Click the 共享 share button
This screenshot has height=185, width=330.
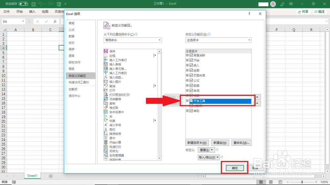click(303, 12)
